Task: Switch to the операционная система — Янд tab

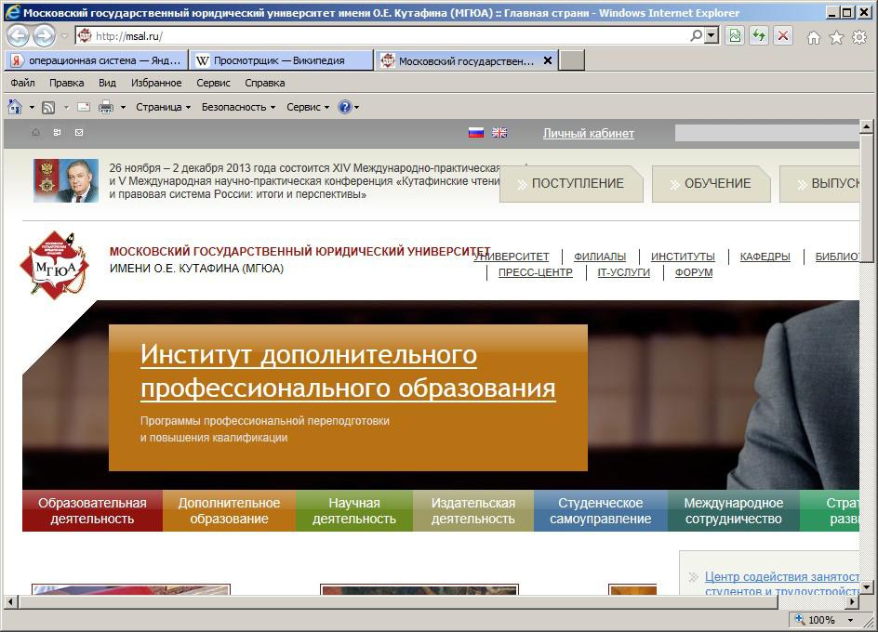Action: point(97,60)
